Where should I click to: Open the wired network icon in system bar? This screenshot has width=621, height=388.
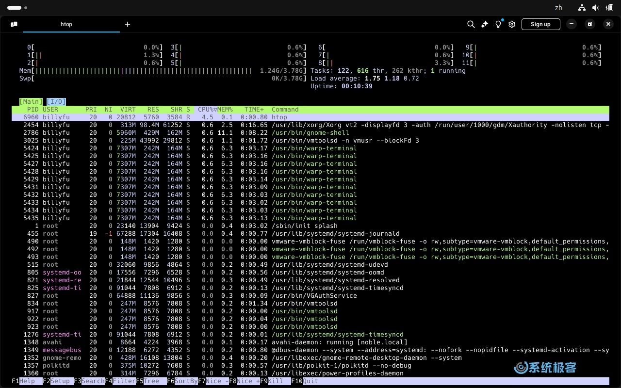point(582,8)
